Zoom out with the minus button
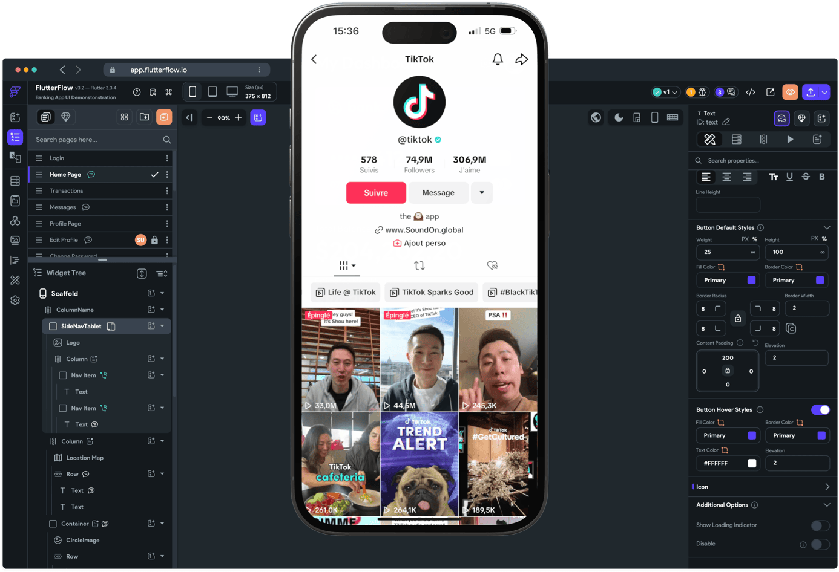This screenshot has width=839, height=572. (x=209, y=117)
